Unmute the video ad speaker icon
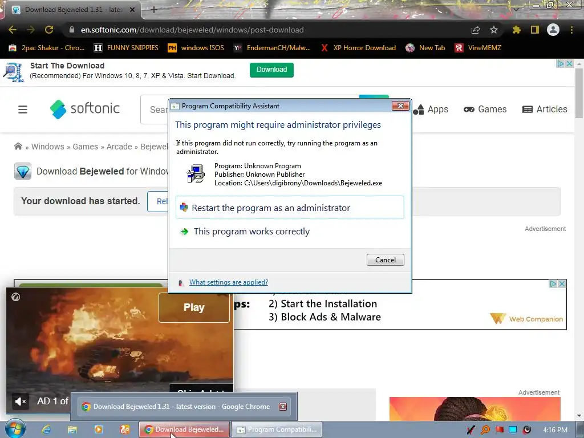The image size is (584, 438). click(x=20, y=401)
